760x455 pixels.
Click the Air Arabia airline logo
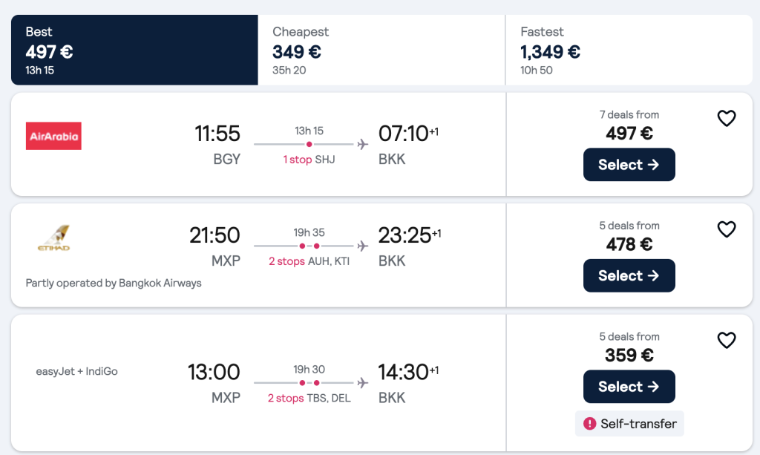pyautogui.click(x=53, y=136)
